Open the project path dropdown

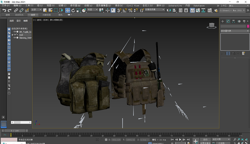tap(232, 11)
